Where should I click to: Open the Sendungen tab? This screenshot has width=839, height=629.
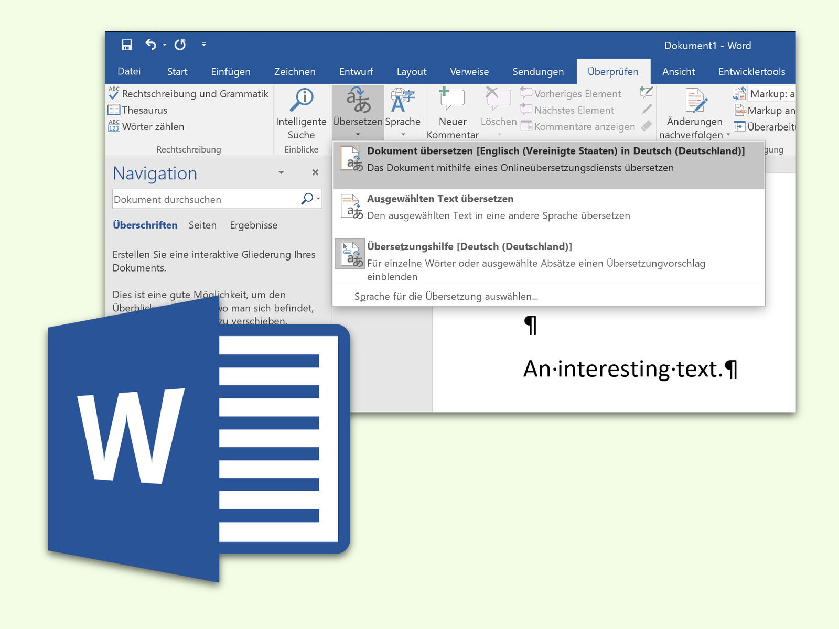[x=538, y=71]
